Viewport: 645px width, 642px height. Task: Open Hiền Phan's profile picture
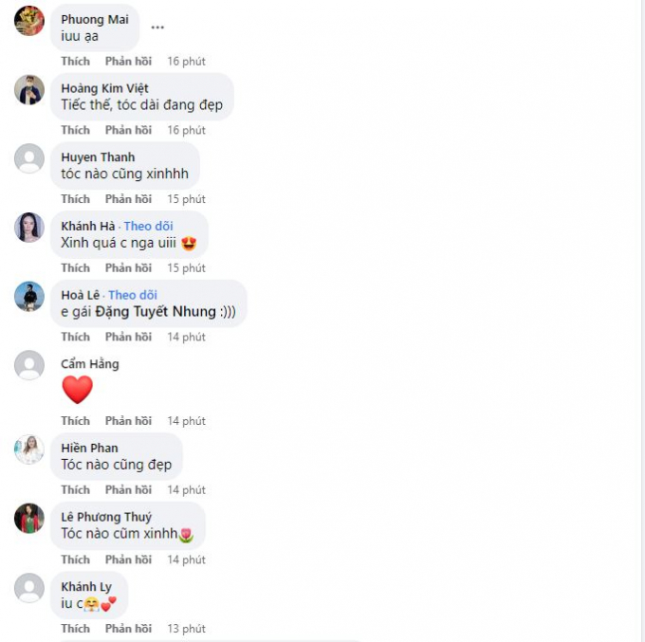pyautogui.click(x=29, y=449)
